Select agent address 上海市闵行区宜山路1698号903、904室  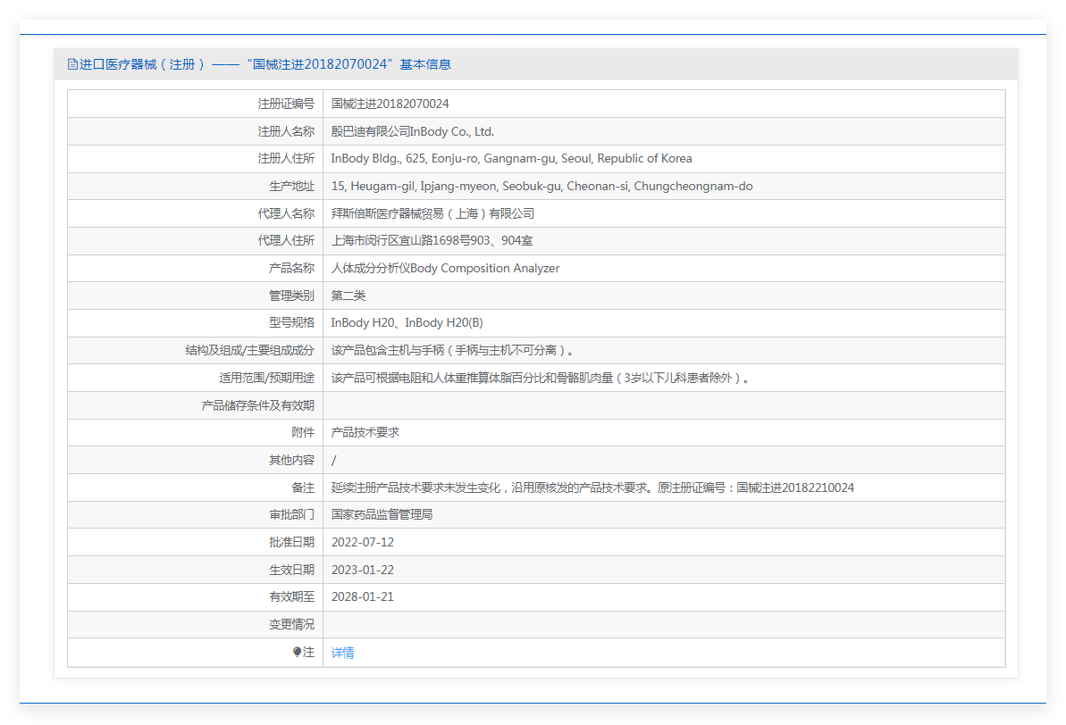coord(432,240)
